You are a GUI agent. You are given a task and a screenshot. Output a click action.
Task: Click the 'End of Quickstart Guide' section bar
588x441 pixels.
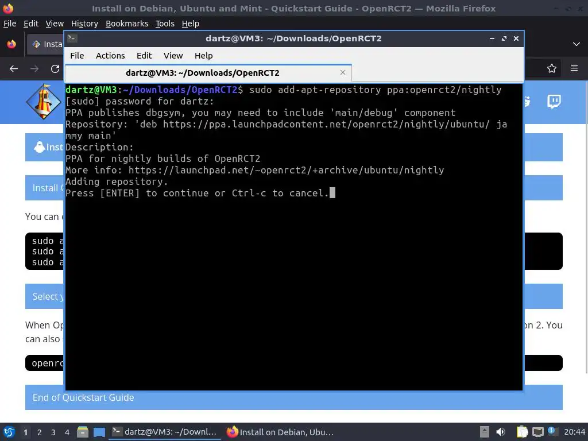(293, 397)
